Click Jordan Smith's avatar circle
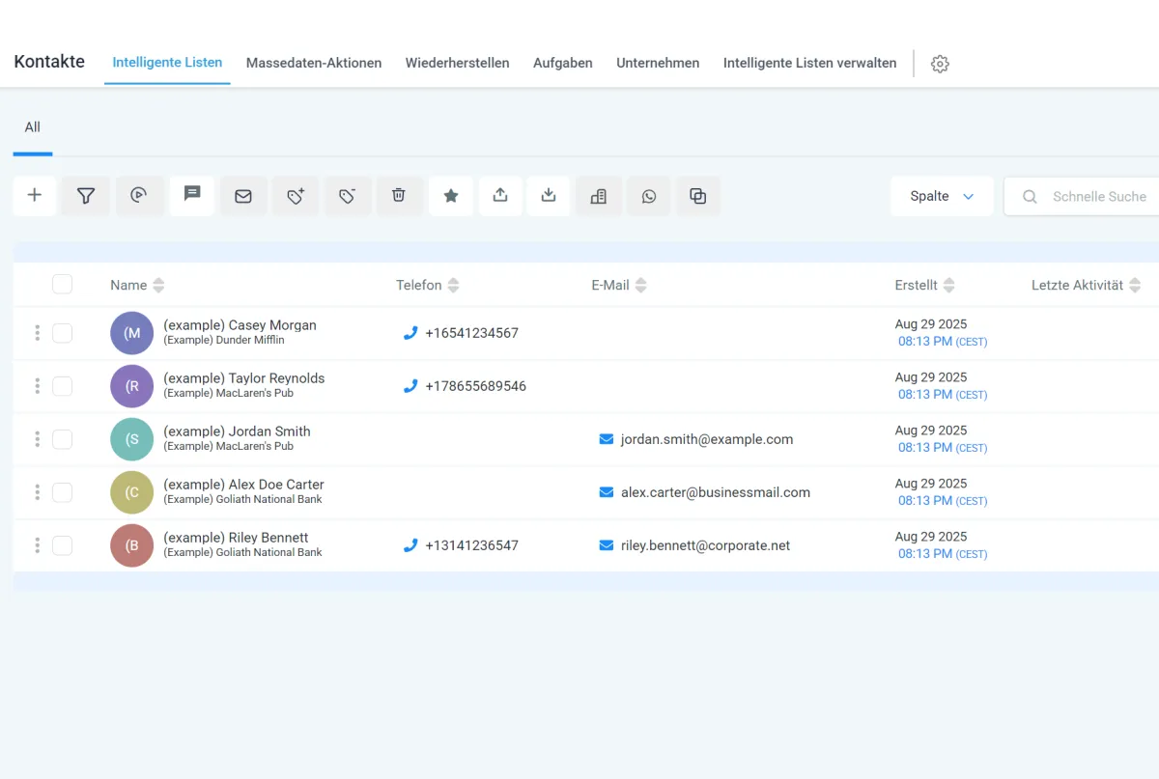 [132, 439]
